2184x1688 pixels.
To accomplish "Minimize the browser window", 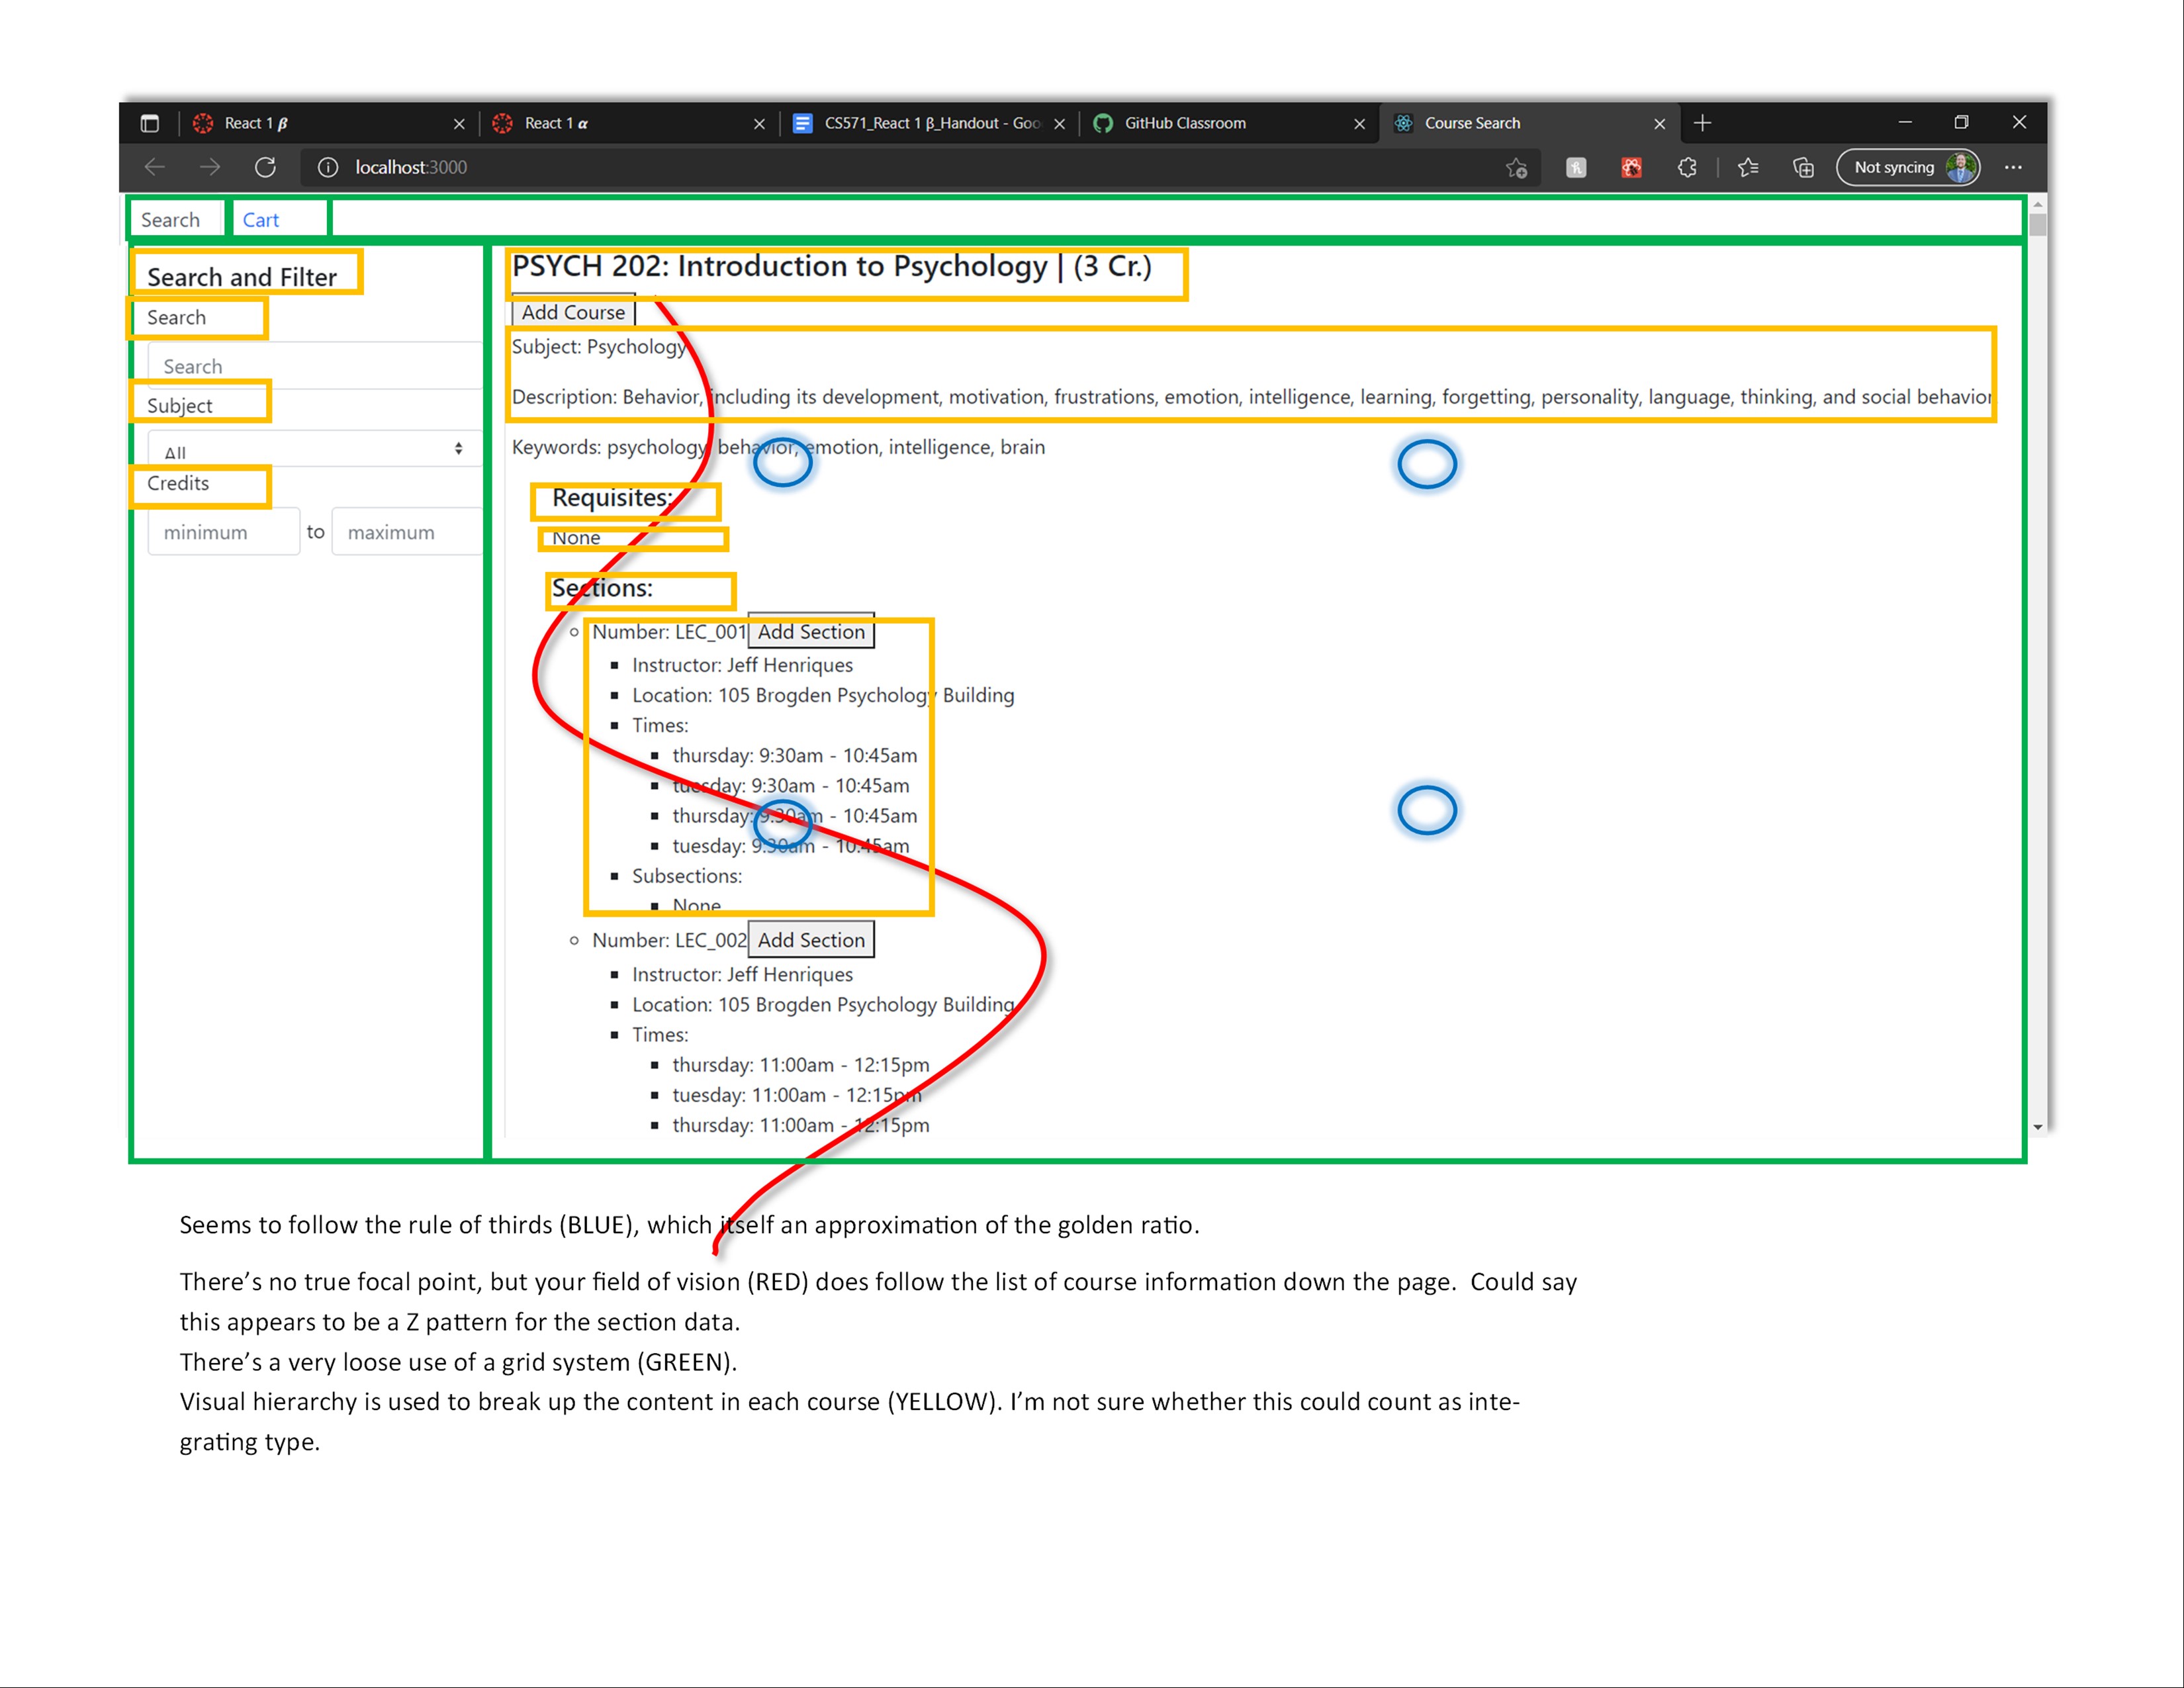I will [1905, 123].
